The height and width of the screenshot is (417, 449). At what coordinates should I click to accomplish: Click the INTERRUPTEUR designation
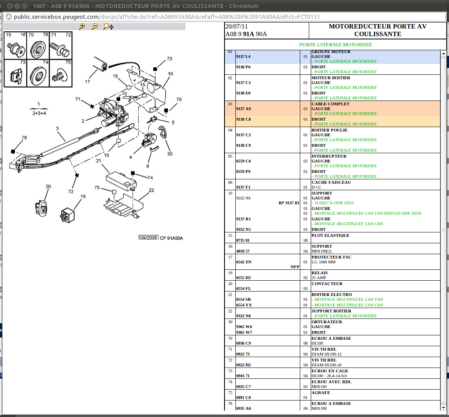[329, 156]
